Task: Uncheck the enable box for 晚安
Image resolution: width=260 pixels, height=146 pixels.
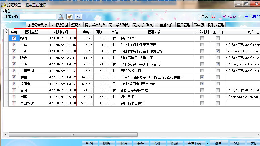Action: coord(14,58)
